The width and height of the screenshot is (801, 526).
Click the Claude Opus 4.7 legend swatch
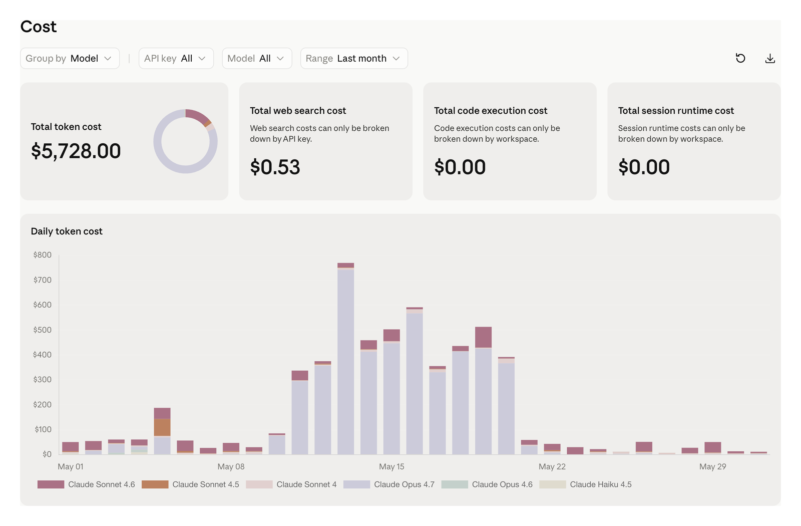pos(356,484)
